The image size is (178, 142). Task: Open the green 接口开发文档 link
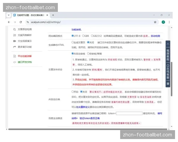25,62
